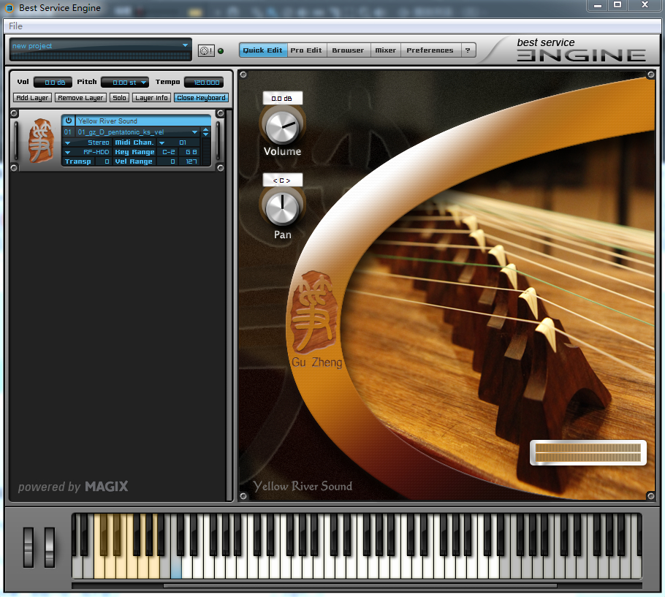Click the Vel Range low value 0
665x597 pixels.
click(x=168, y=161)
